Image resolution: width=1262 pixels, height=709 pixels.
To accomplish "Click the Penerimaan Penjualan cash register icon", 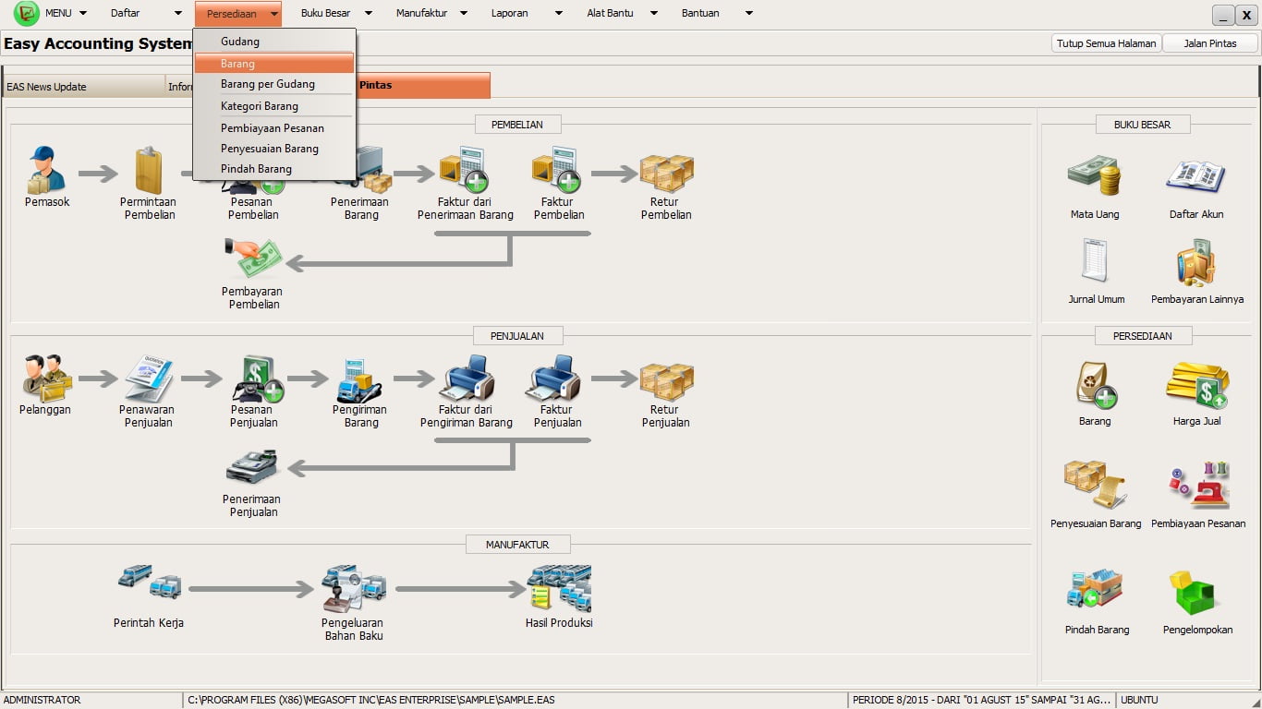I will [252, 468].
